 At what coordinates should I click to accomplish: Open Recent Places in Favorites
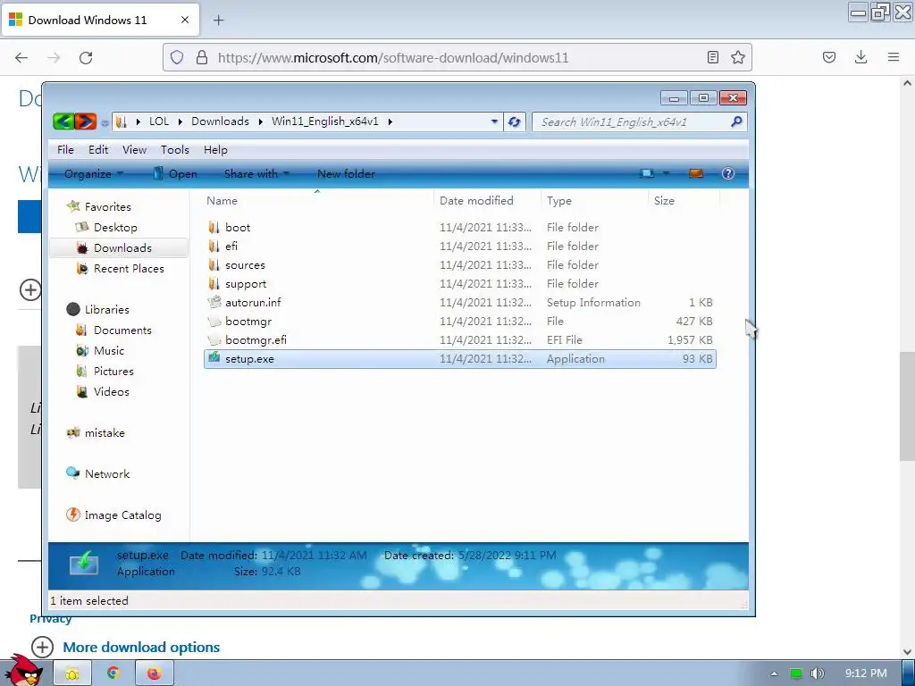129,268
